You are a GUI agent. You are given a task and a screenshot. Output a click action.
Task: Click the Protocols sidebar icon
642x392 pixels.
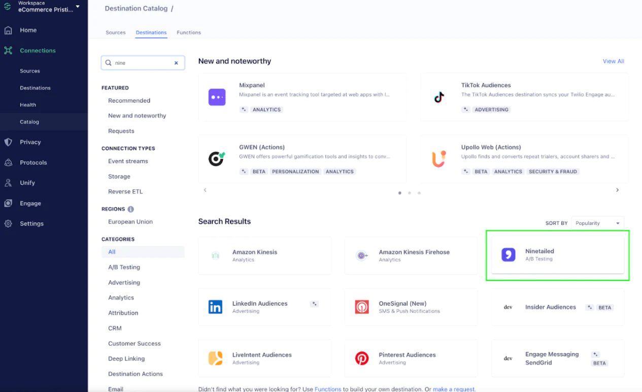(x=8, y=163)
